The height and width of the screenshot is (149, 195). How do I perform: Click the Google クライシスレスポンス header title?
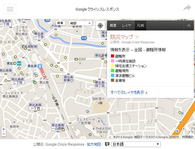97,9
